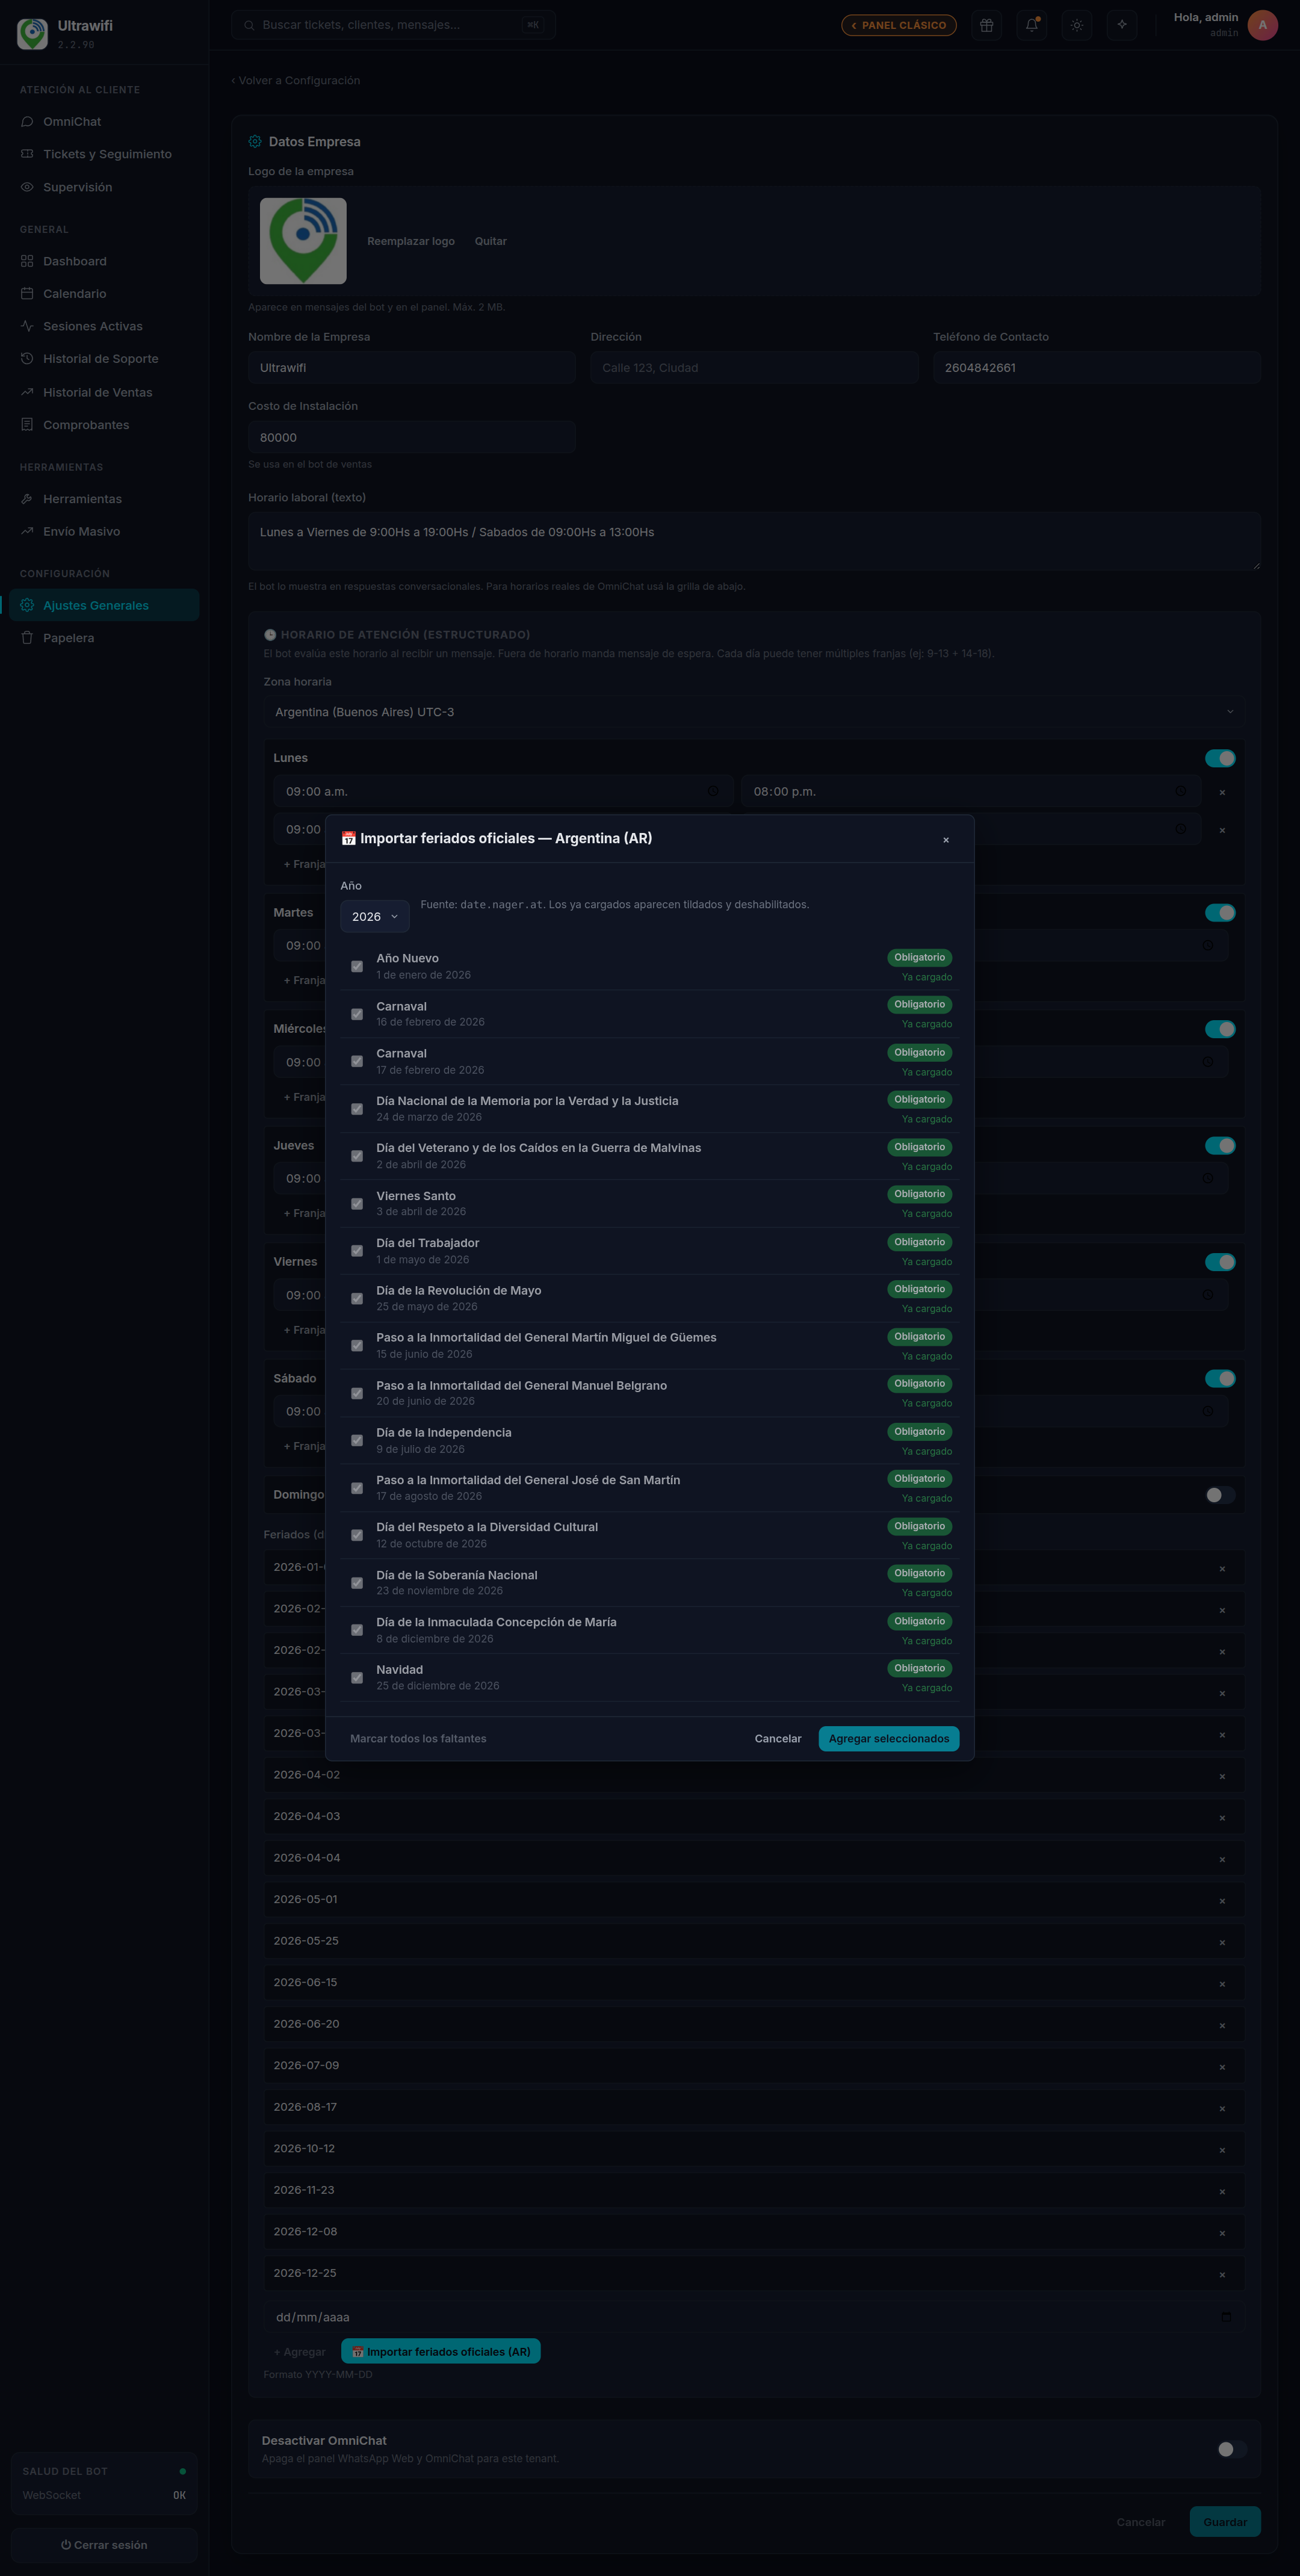Screen dimensions: 1300x2576
Task: Toggle Año Nuevo checkbox
Action: click(357, 966)
